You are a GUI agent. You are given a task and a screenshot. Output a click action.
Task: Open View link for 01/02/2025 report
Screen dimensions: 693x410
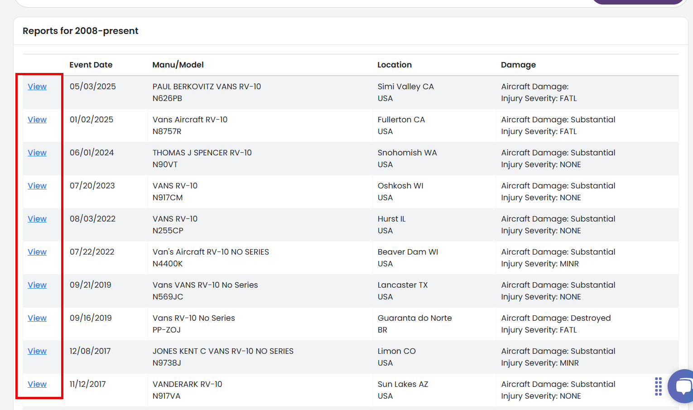37,120
